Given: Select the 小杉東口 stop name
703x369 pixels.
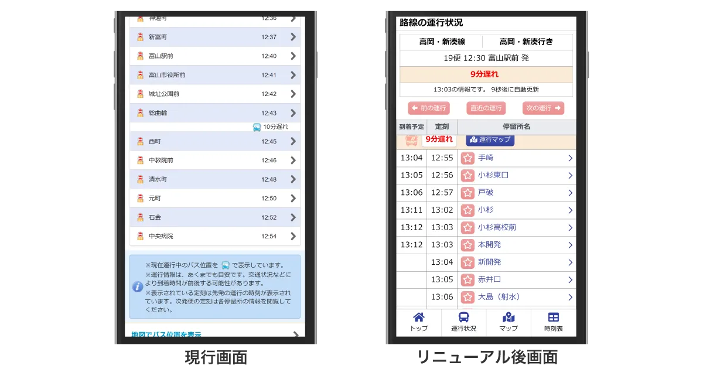Looking at the screenshot, I should 493,175.
